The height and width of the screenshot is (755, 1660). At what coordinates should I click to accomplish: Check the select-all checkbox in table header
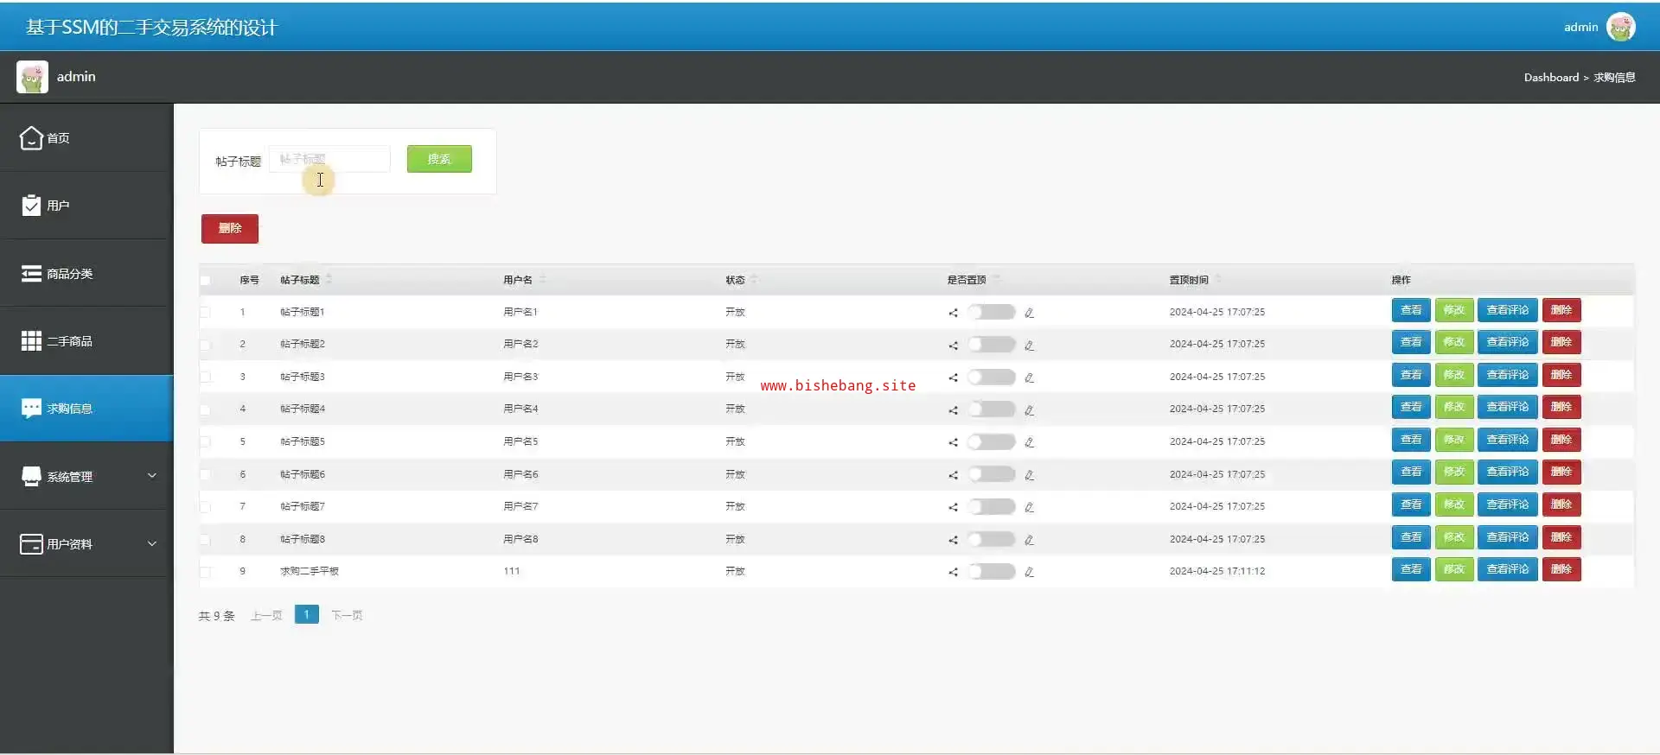coord(205,280)
